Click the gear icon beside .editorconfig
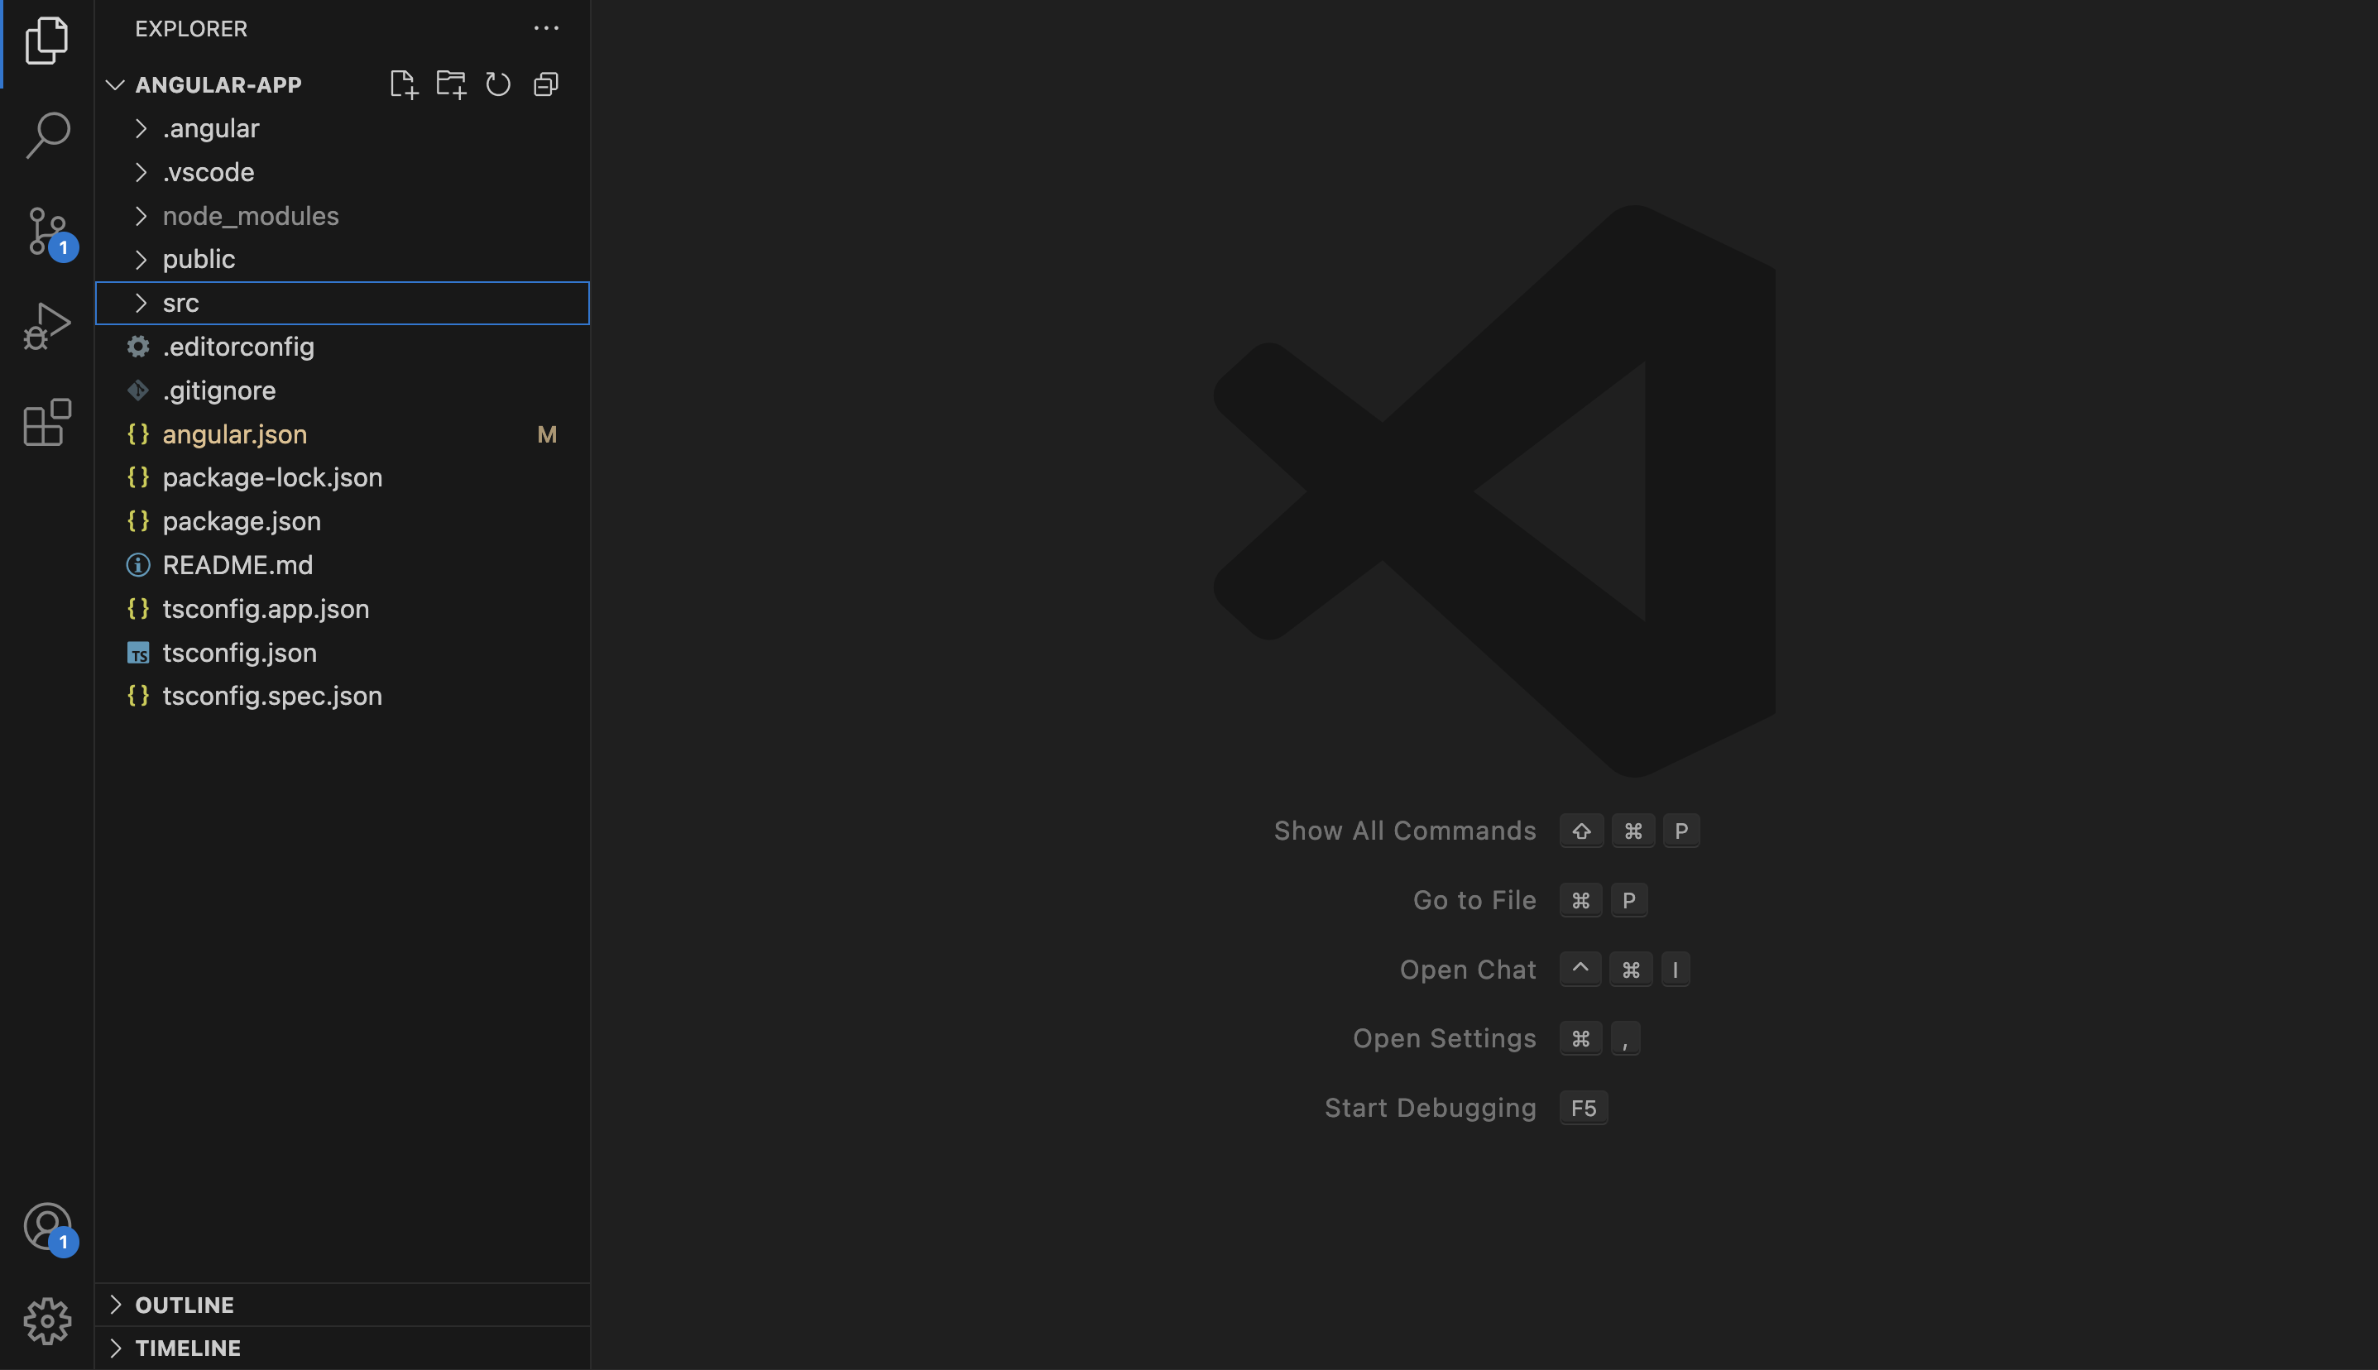Viewport: 2378px width, 1370px height. tap(138, 347)
